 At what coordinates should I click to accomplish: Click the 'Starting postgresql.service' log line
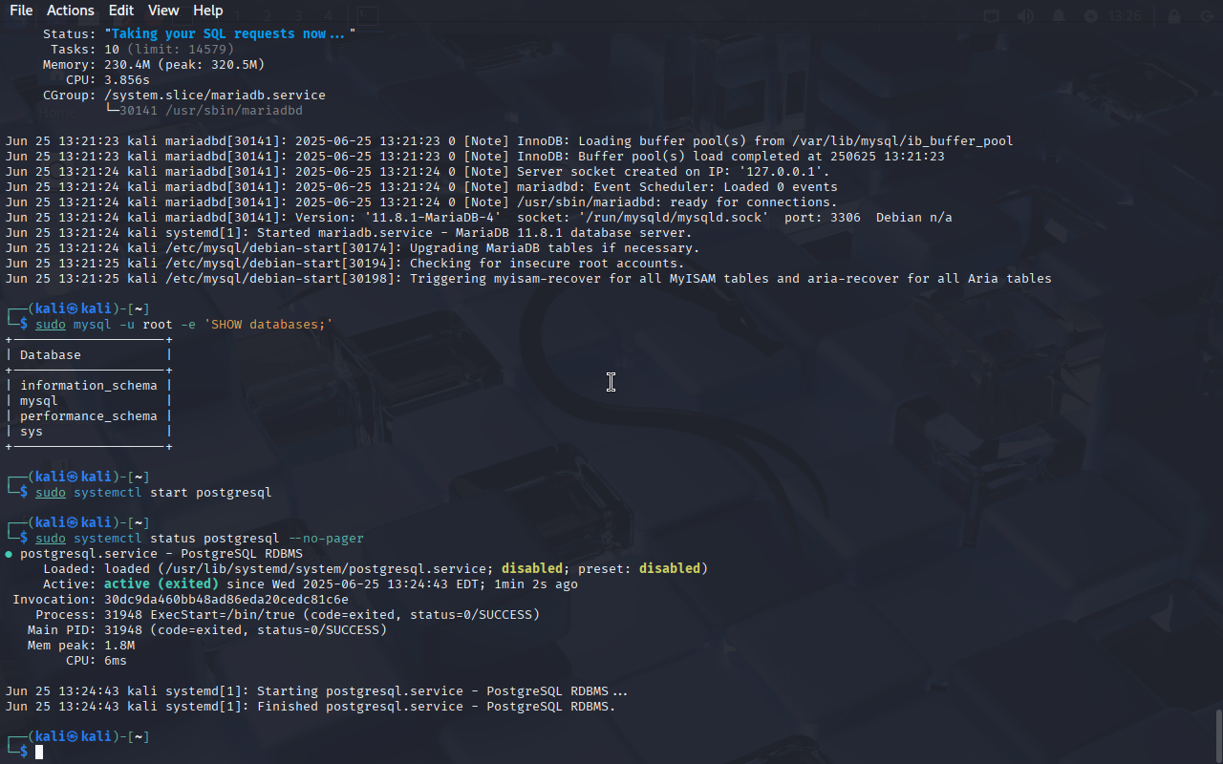coord(316,691)
